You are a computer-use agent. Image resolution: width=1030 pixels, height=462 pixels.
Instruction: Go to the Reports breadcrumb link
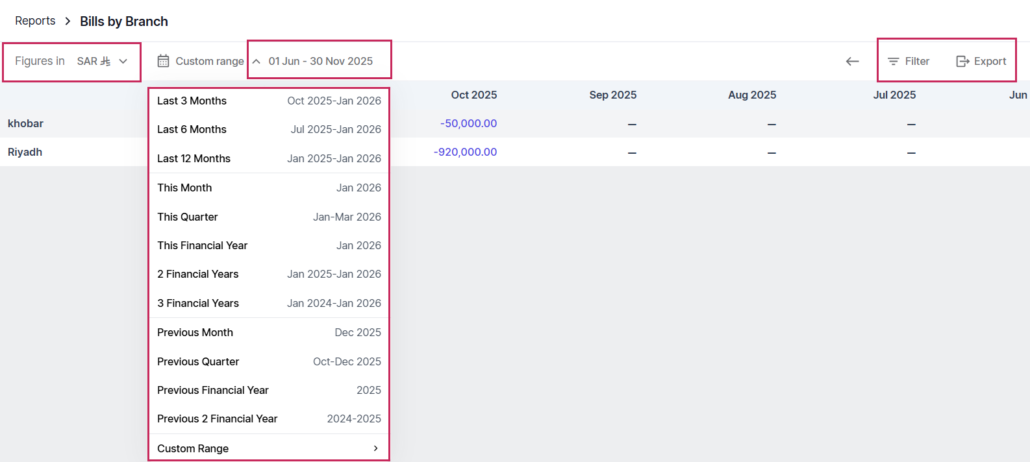35,21
